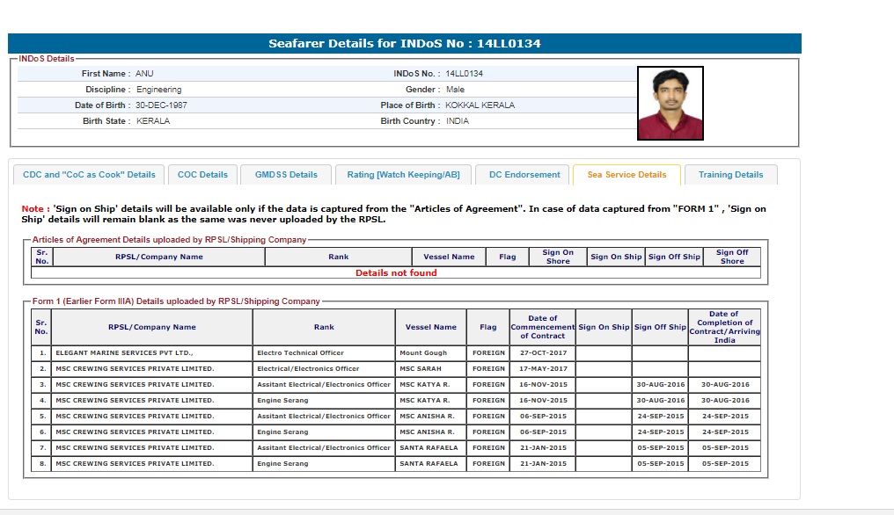Click the Mount Gough vessel name cell
This screenshot has height=515, width=894.
point(423,353)
